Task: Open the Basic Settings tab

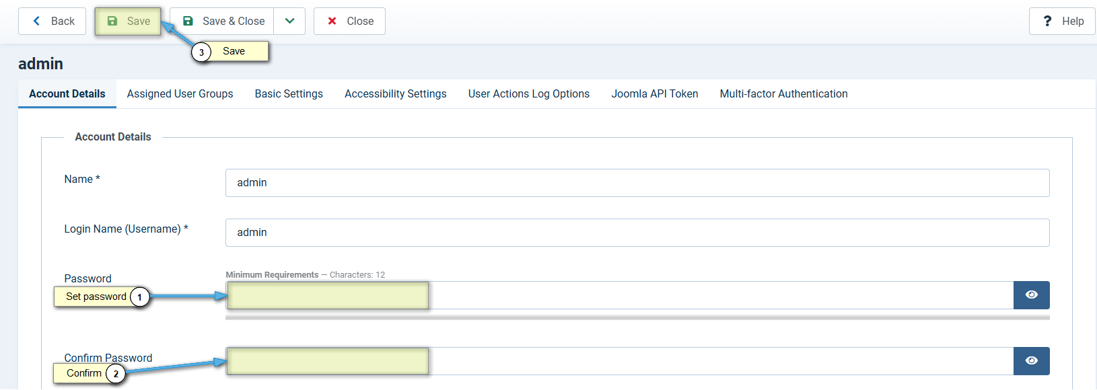Action: (x=289, y=94)
